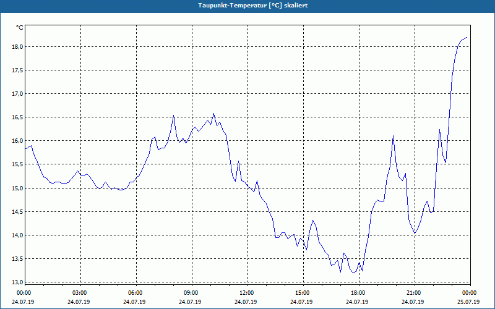
Task: Select the 03:00 time label
Action: (79, 293)
